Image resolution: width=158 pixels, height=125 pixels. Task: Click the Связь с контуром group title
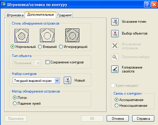coord(128,93)
